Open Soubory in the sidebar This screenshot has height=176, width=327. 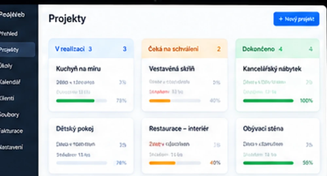pyautogui.click(x=9, y=114)
